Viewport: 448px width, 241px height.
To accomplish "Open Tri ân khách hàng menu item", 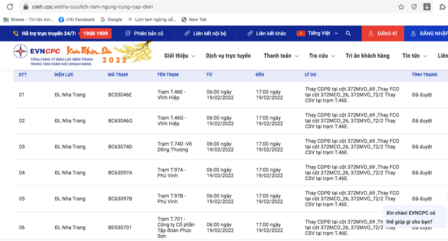I will click(x=367, y=56).
